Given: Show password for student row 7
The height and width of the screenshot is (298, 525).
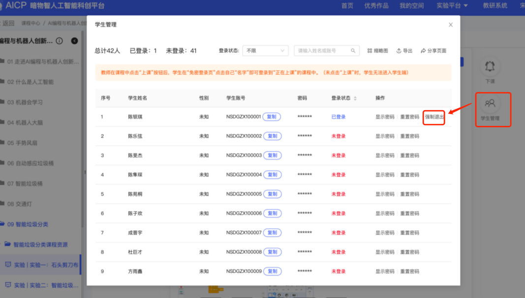Looking at the screenshot, I should (x=385, y=233).
